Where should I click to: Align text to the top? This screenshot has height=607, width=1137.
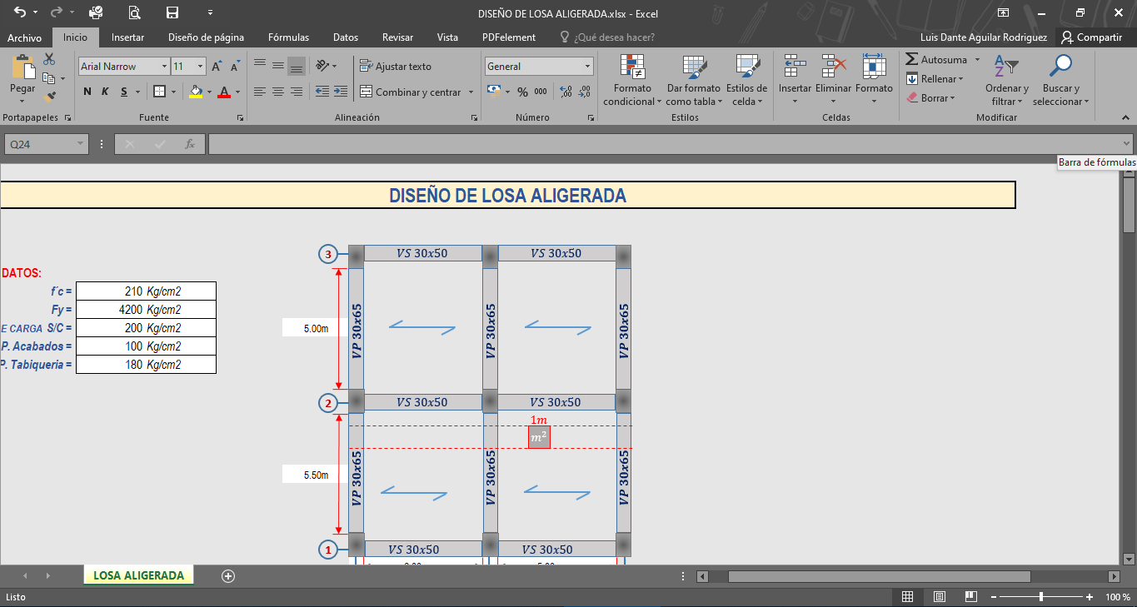[x=259, y=66]
